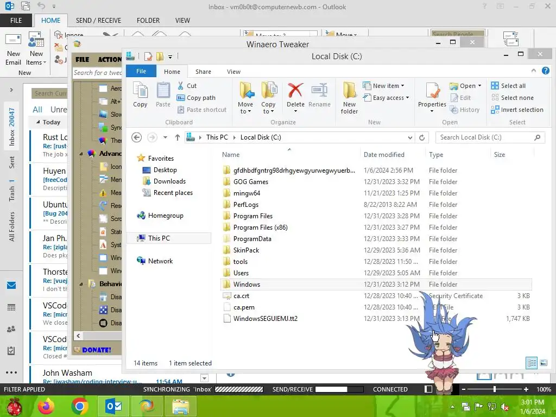Open the Easy access dropdown
The image size is (556, 417).
click(x=386, y=98)
